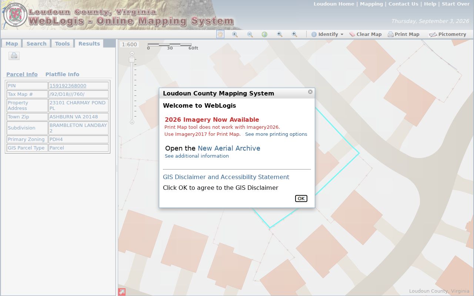Select the Results tab

[x=89, y=44]
